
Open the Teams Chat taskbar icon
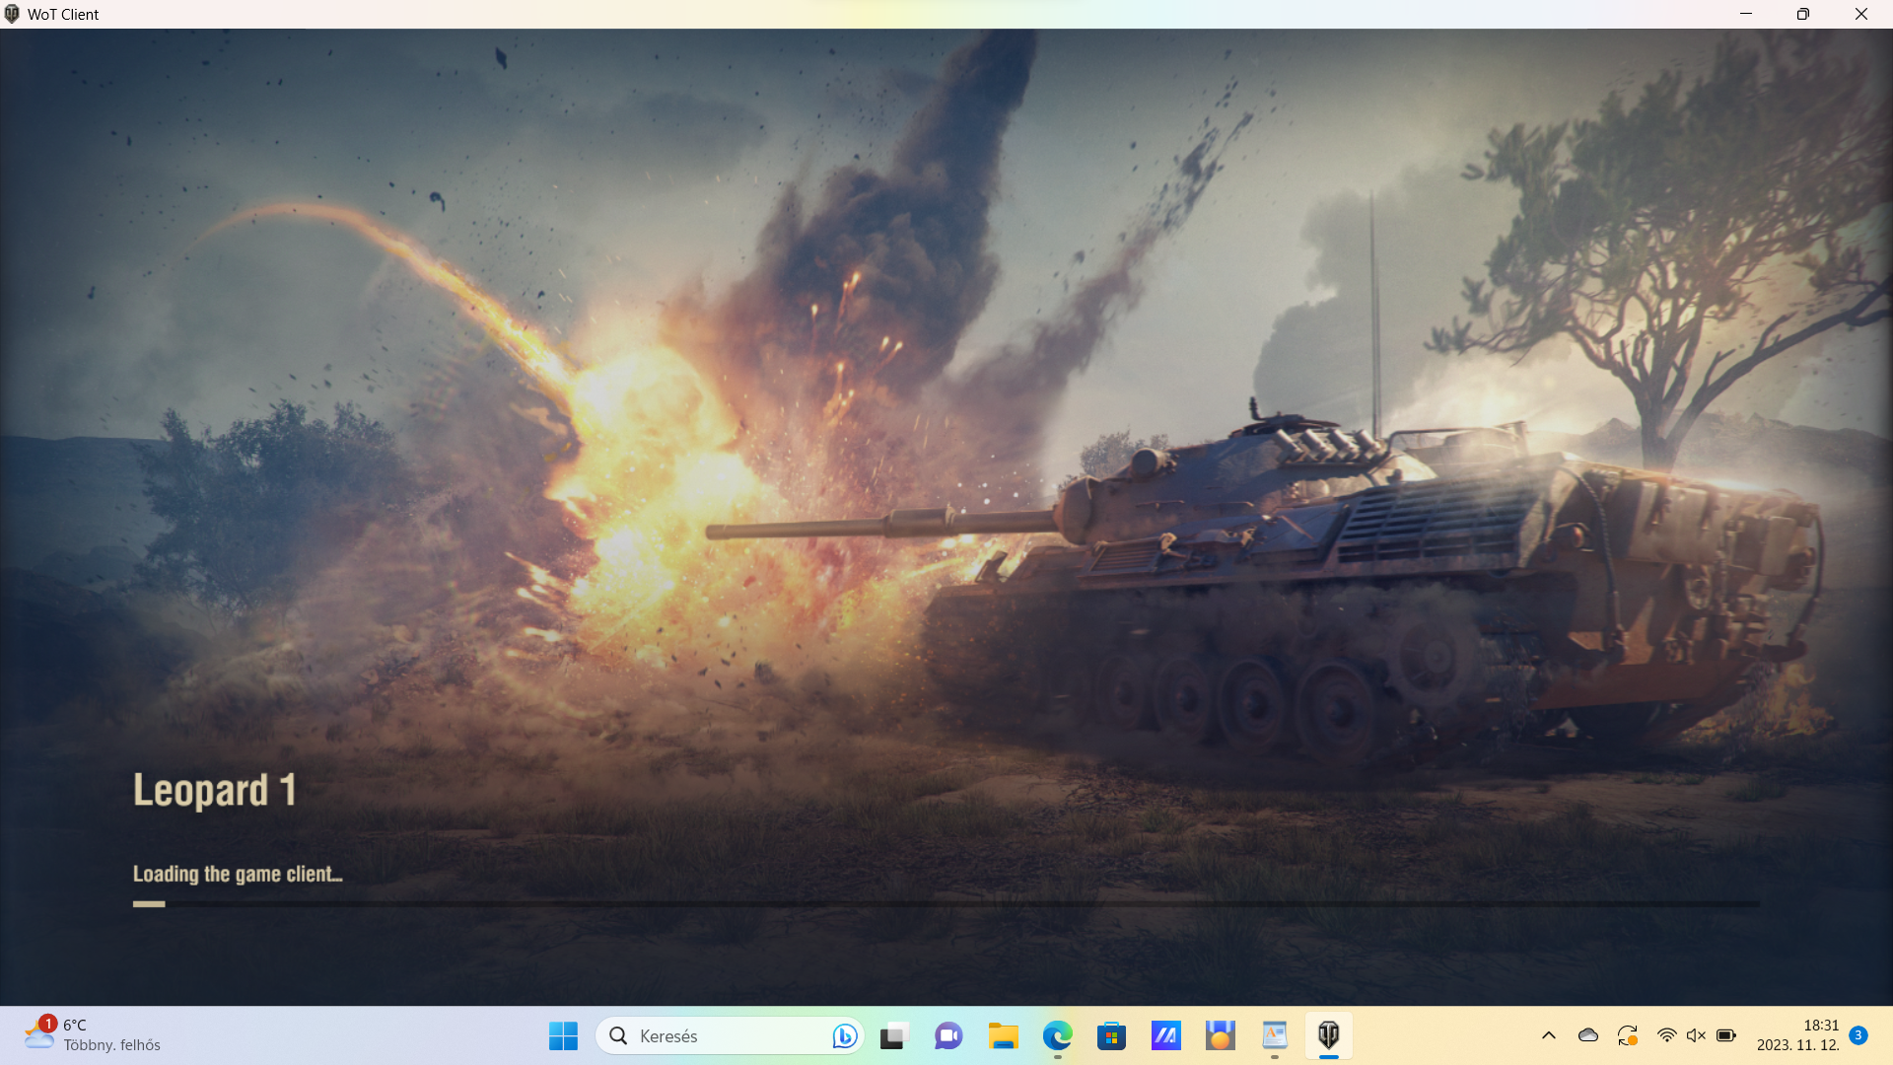pyautogui.click(x=948, y=1035)
